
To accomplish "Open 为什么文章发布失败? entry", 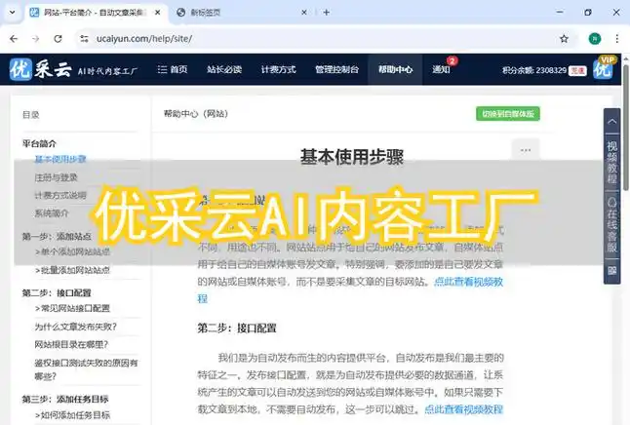I will pos(75,327).
